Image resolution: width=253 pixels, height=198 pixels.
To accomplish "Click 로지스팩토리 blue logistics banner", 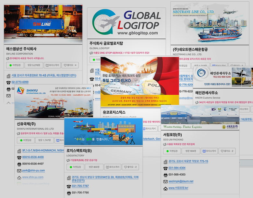I will coord(103,132).
